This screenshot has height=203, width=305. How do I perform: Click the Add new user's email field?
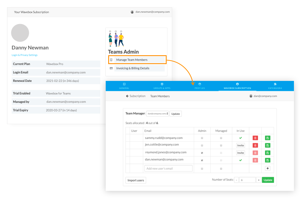pyautogui.click(x=169, y=168)
